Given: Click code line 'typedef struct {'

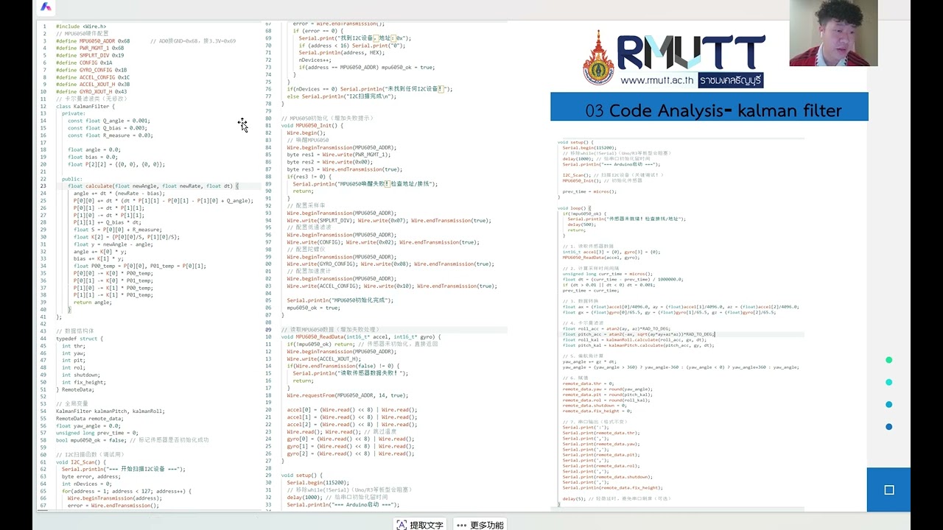Looking at the screenshot, I should point(80,339).
